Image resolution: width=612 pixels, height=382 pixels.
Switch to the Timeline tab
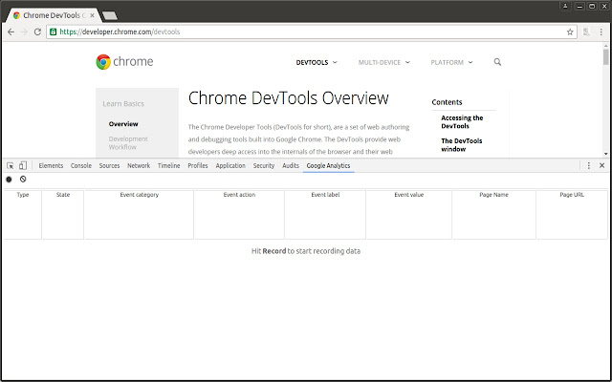(x=168, y=165)
